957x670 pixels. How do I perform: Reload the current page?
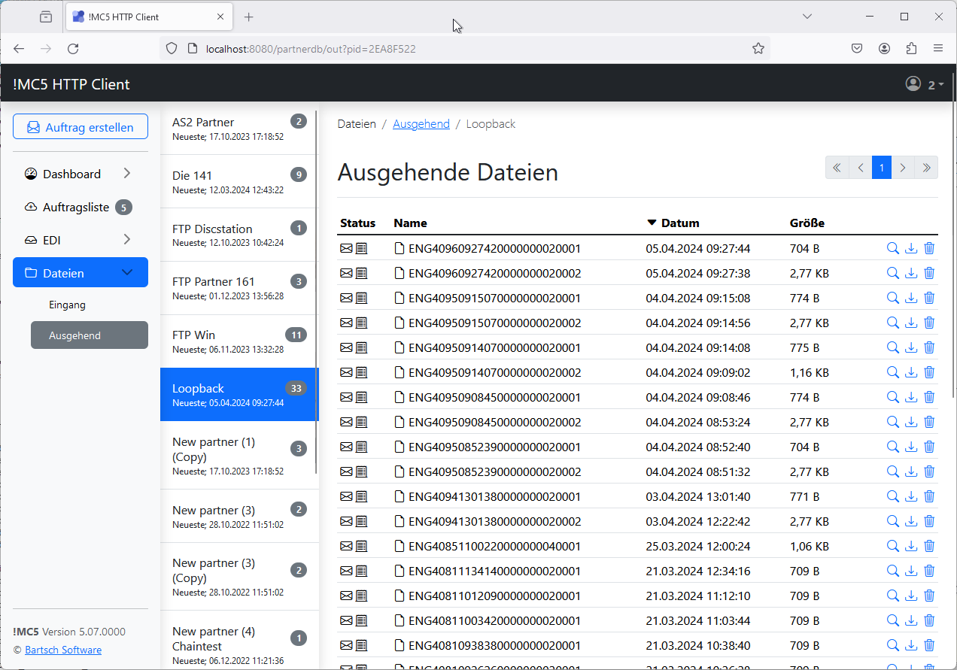[73, 48]
